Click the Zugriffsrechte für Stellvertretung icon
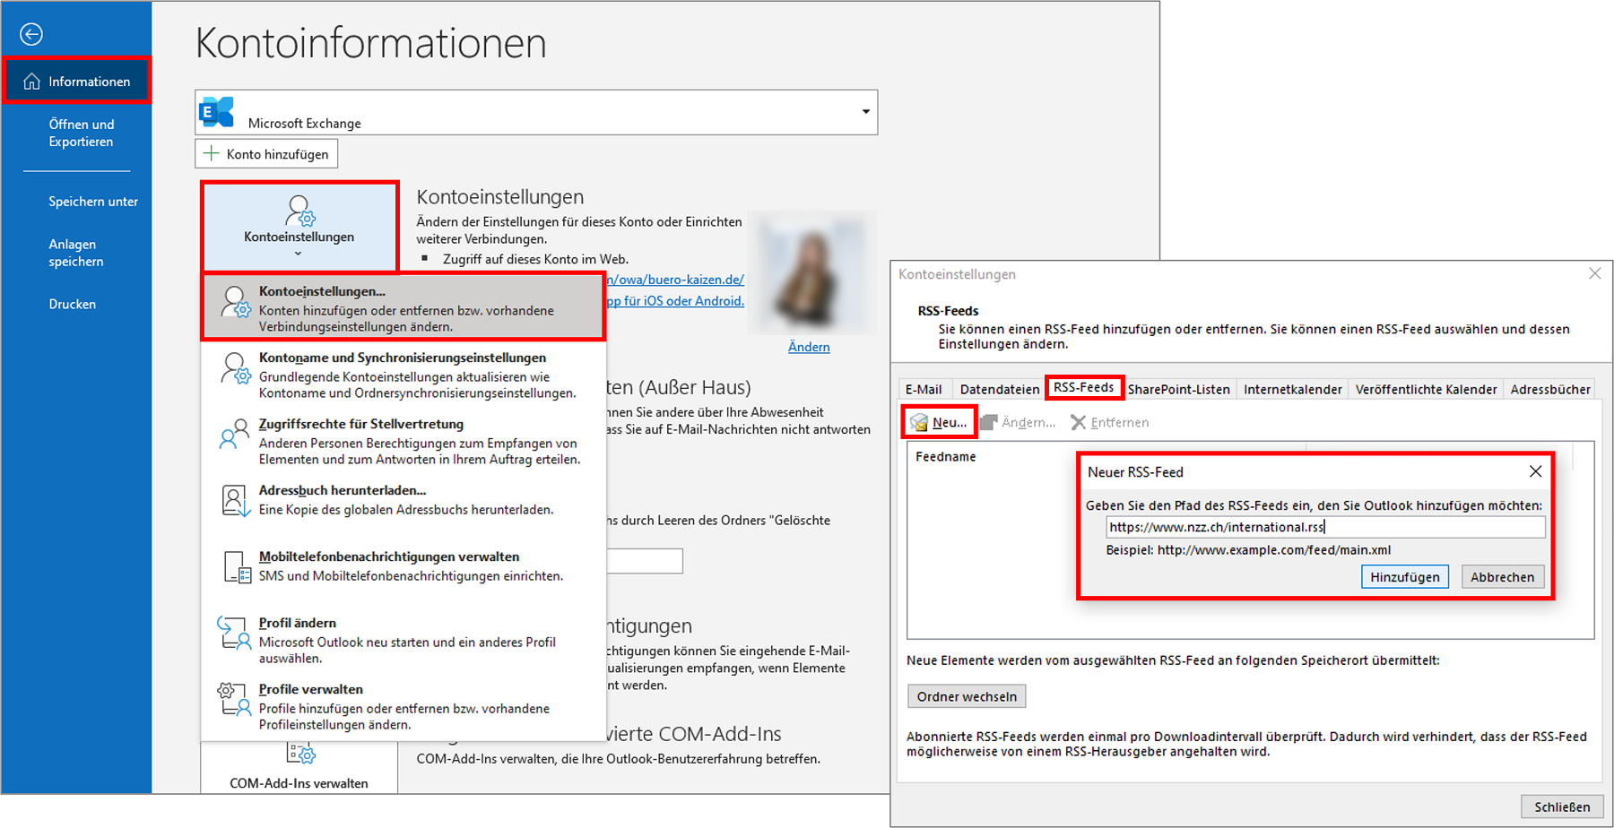The image size is (1614, 828). click(x=235, y=434)
